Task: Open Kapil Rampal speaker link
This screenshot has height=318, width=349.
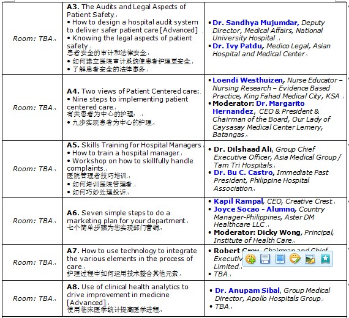Action: pos(238,201)
